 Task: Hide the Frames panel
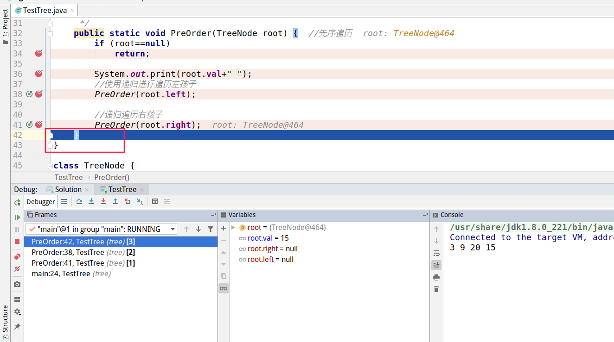(213, 215)
